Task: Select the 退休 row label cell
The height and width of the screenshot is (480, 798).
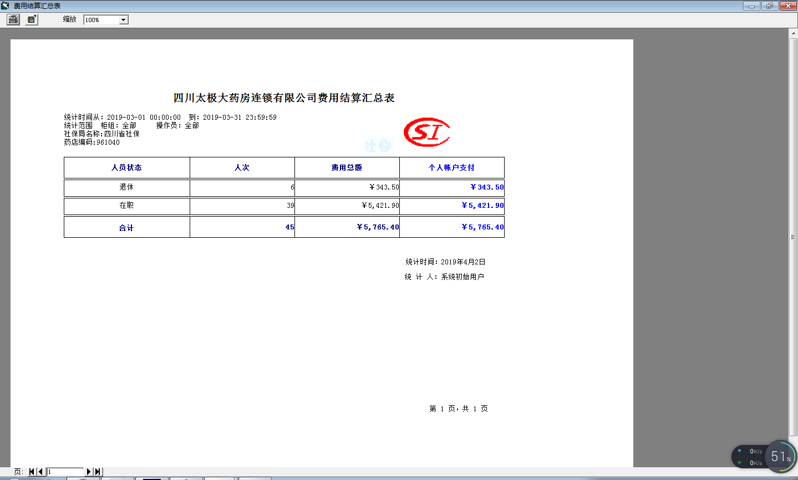Action: 127,187
